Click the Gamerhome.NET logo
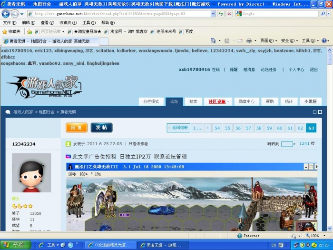Viewport: 333px width, 250px height. tap(45, 87)
